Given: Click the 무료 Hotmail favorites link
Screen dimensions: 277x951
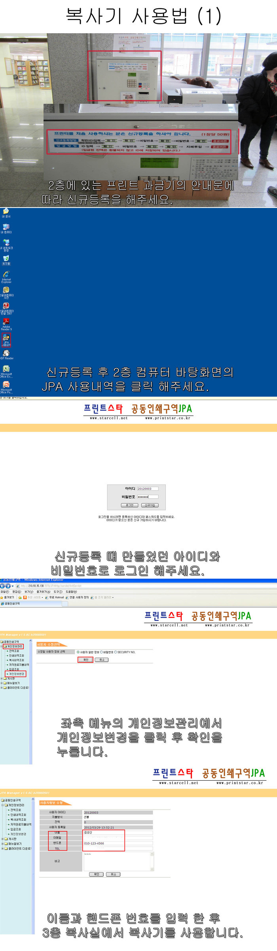Looking at the screenshot, I should [x=55, y=597].
